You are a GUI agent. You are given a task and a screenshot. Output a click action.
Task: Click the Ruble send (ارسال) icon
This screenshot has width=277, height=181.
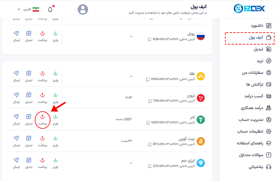[16, 33]
